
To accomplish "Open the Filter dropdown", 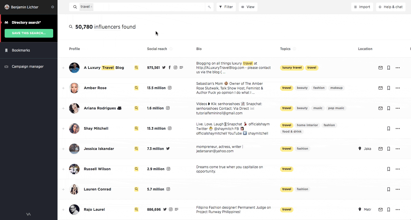I will coord(226,7).
